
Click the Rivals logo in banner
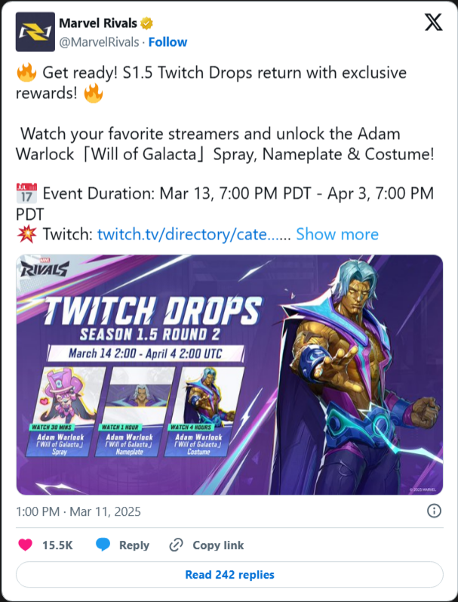pyautogui.click(x=45, y=268)
